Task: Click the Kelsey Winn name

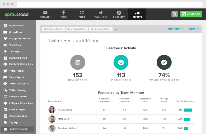Action: click(65, 110)
